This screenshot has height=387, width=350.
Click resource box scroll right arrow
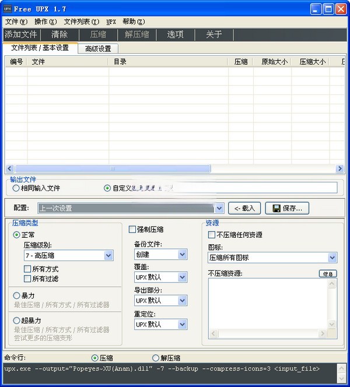(323, 334)
